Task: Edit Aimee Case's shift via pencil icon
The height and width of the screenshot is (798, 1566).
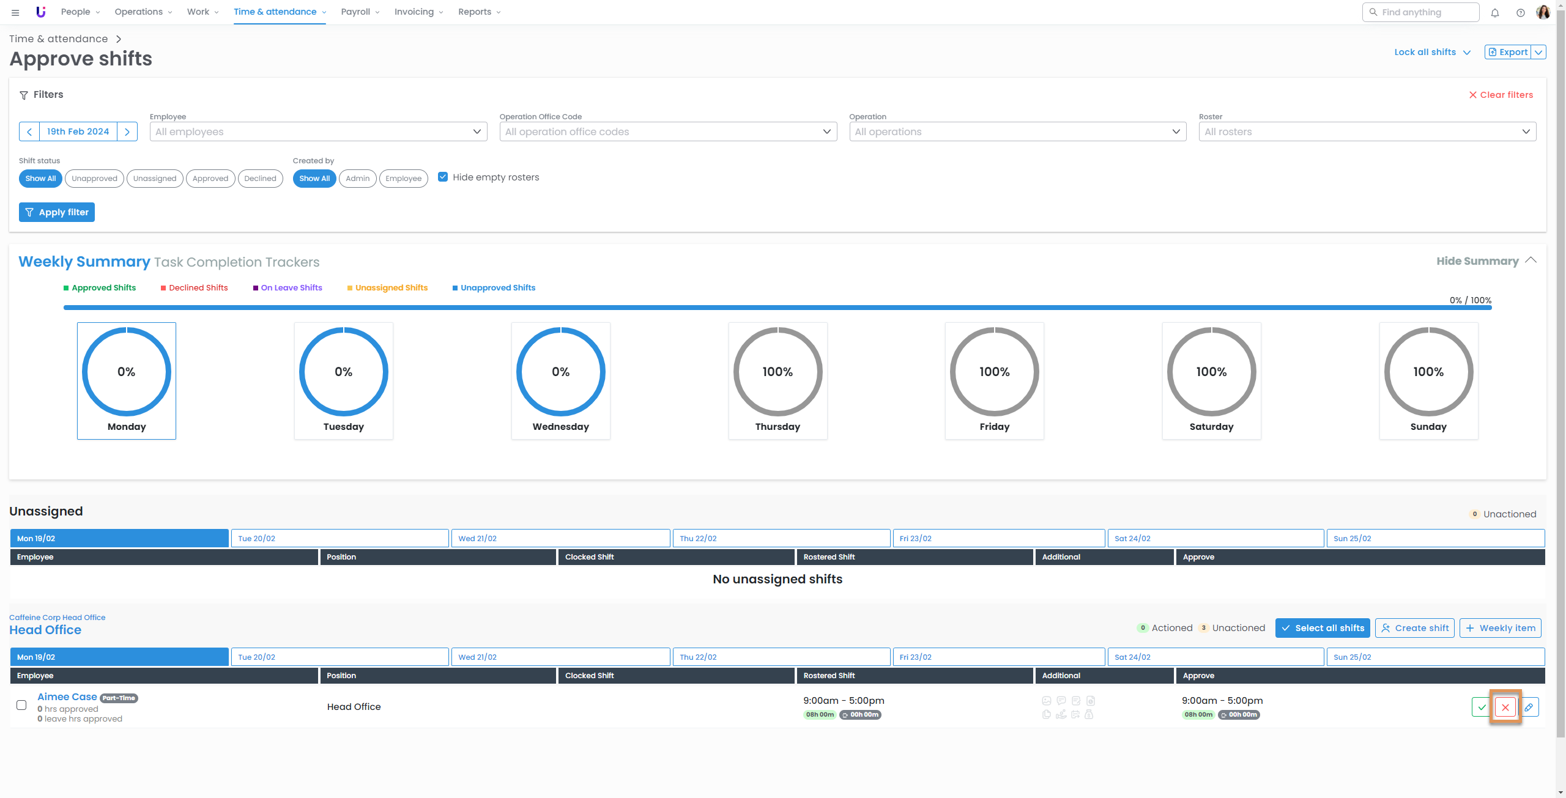Action: point(1529,707)
